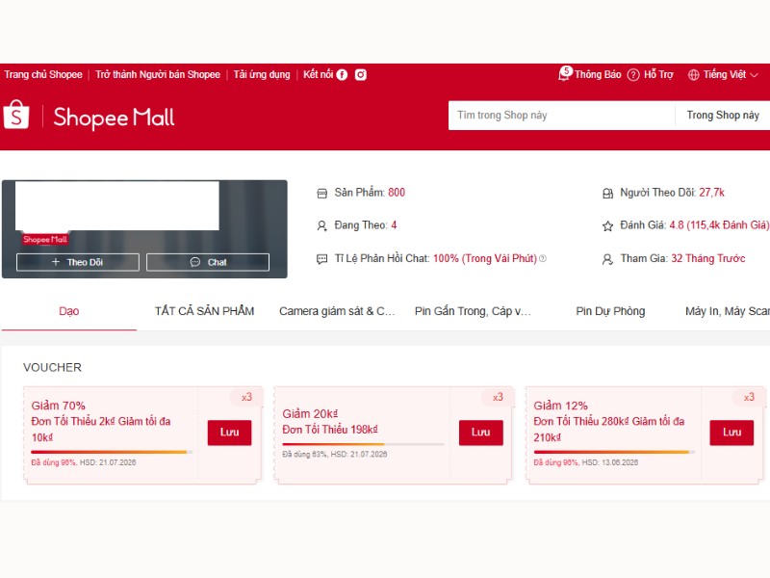Viewport: 770px width, 578px height.
Task: Open Pin Dự Phòng category tab
Action: pyautogui.click(x=610, y=311)
